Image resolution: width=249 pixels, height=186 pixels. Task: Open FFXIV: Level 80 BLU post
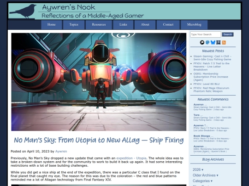coord(207,84)
